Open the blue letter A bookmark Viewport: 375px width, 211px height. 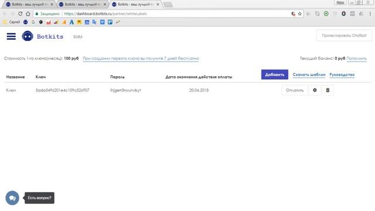tap(71, 22)
